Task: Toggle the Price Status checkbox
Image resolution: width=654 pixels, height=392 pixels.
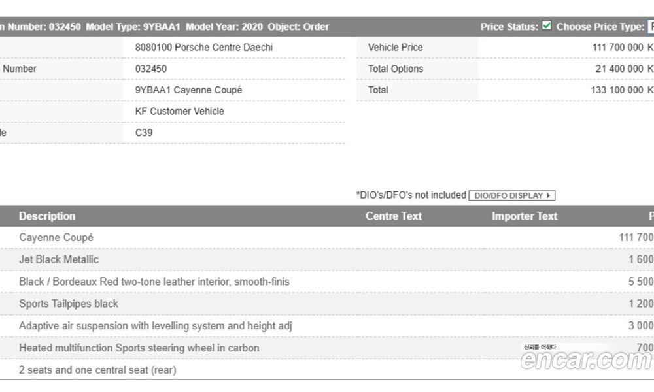Action: tap(547, 26)
